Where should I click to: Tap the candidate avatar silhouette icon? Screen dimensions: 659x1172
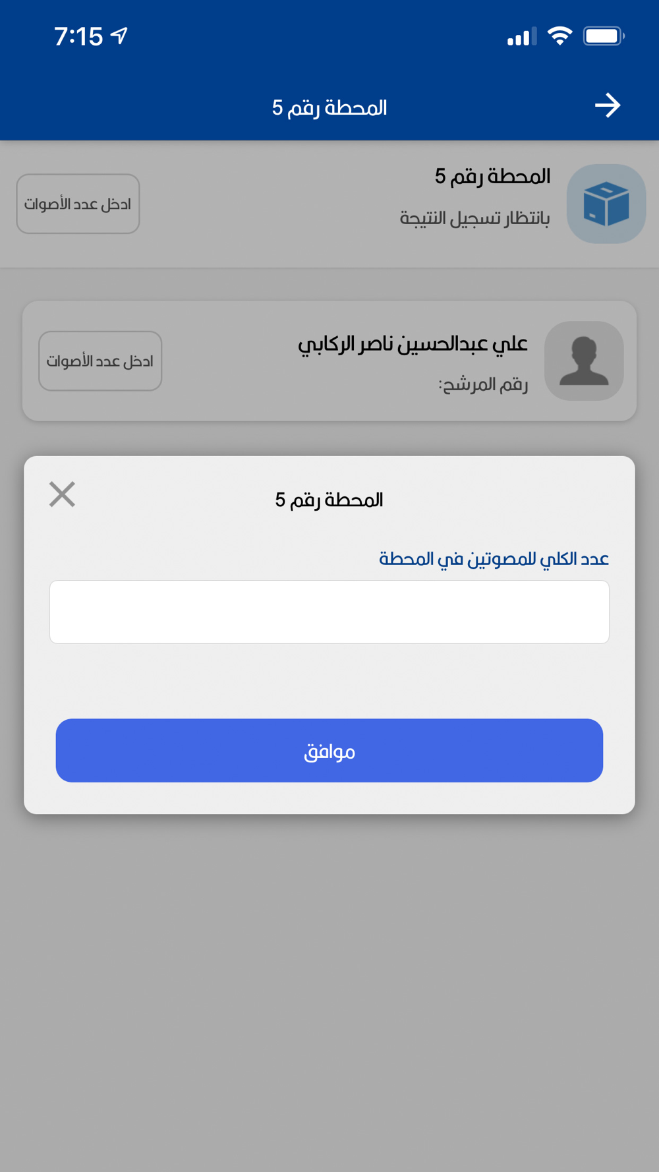click(x=584, y=361)
